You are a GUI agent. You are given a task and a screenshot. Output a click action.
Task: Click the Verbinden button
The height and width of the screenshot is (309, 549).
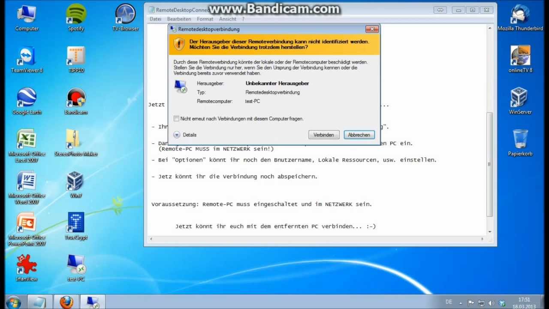coord(324,135)
